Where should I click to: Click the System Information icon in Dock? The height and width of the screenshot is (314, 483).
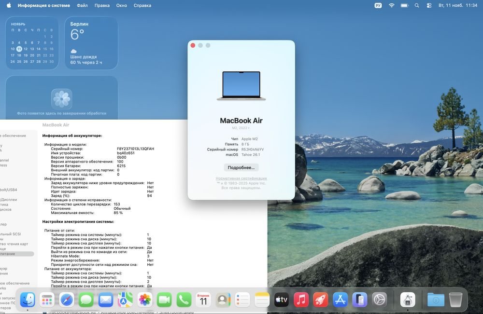click(x=408, y=300)
